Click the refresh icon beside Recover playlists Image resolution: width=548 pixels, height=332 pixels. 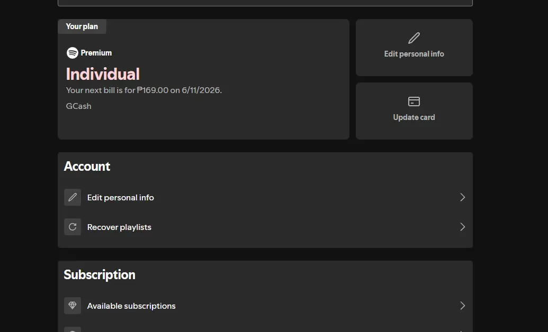pos(73,227)
